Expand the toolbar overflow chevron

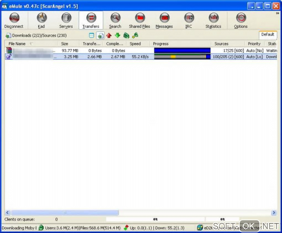278,13
